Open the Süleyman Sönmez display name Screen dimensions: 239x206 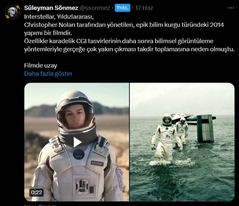(51, 8)
